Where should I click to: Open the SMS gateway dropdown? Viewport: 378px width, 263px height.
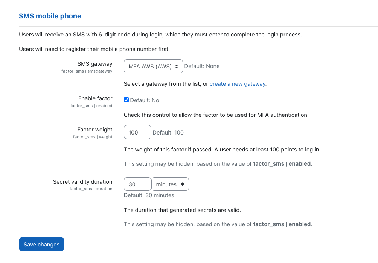click(x=153, y=66)
